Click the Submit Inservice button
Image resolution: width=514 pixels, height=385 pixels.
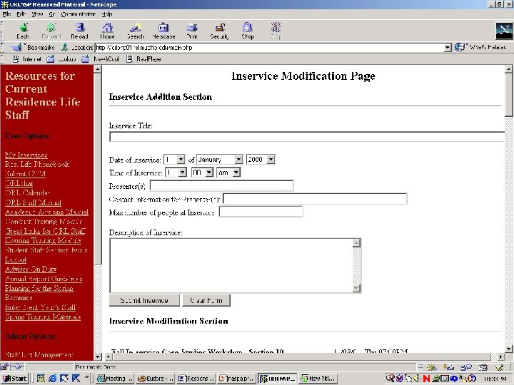coord(144,300)
